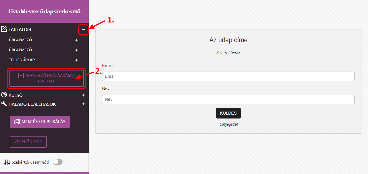Open the HALADÓ BEÁLLÍTÁSOK section label

click(32, 104)
